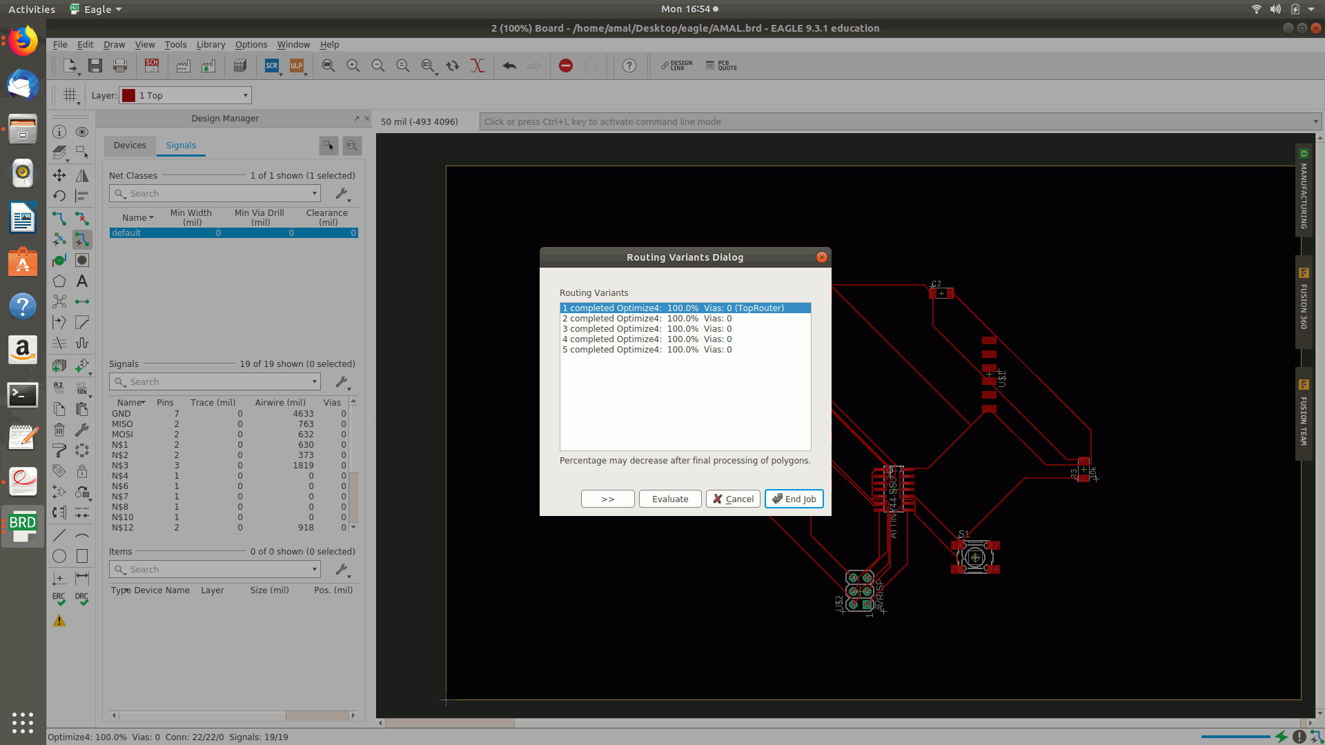
Task: Click the Show eye tool
Action: pos(82,132)
